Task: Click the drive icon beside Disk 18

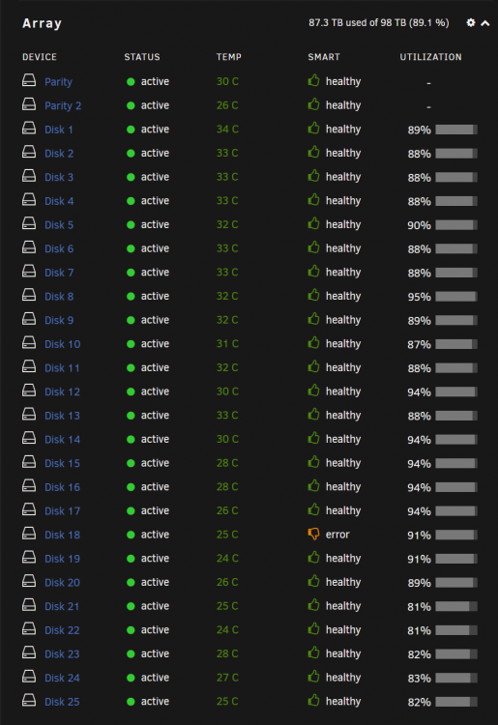Action: [x=29, y=534]
